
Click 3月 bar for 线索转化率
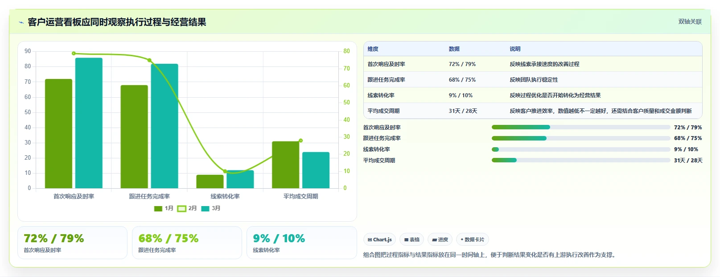[240, 179]
